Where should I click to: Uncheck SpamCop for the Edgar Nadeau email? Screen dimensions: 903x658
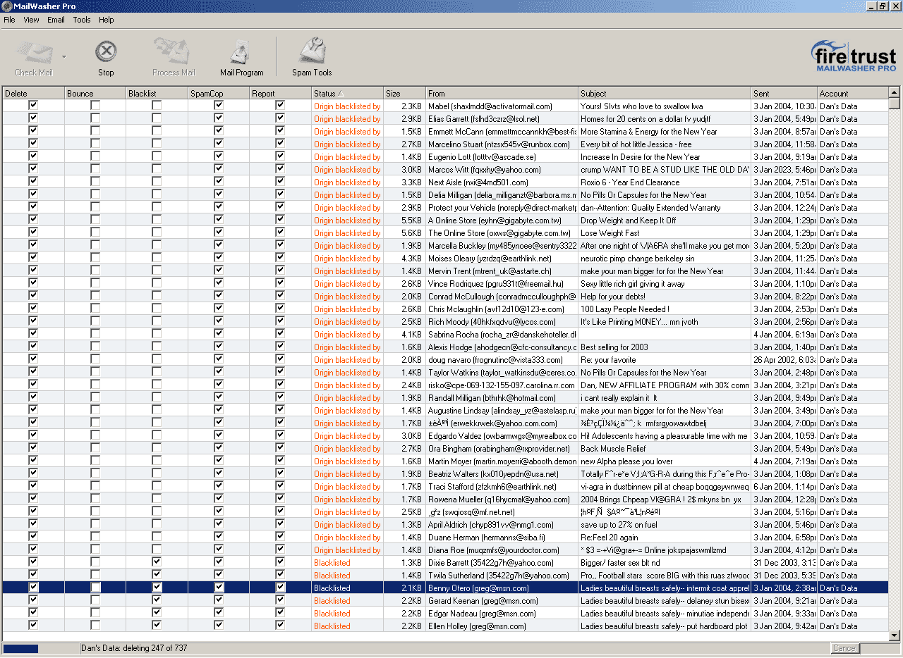coord(219,613)
